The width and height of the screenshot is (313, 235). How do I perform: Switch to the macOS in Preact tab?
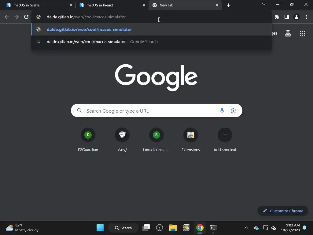point(112,5)
